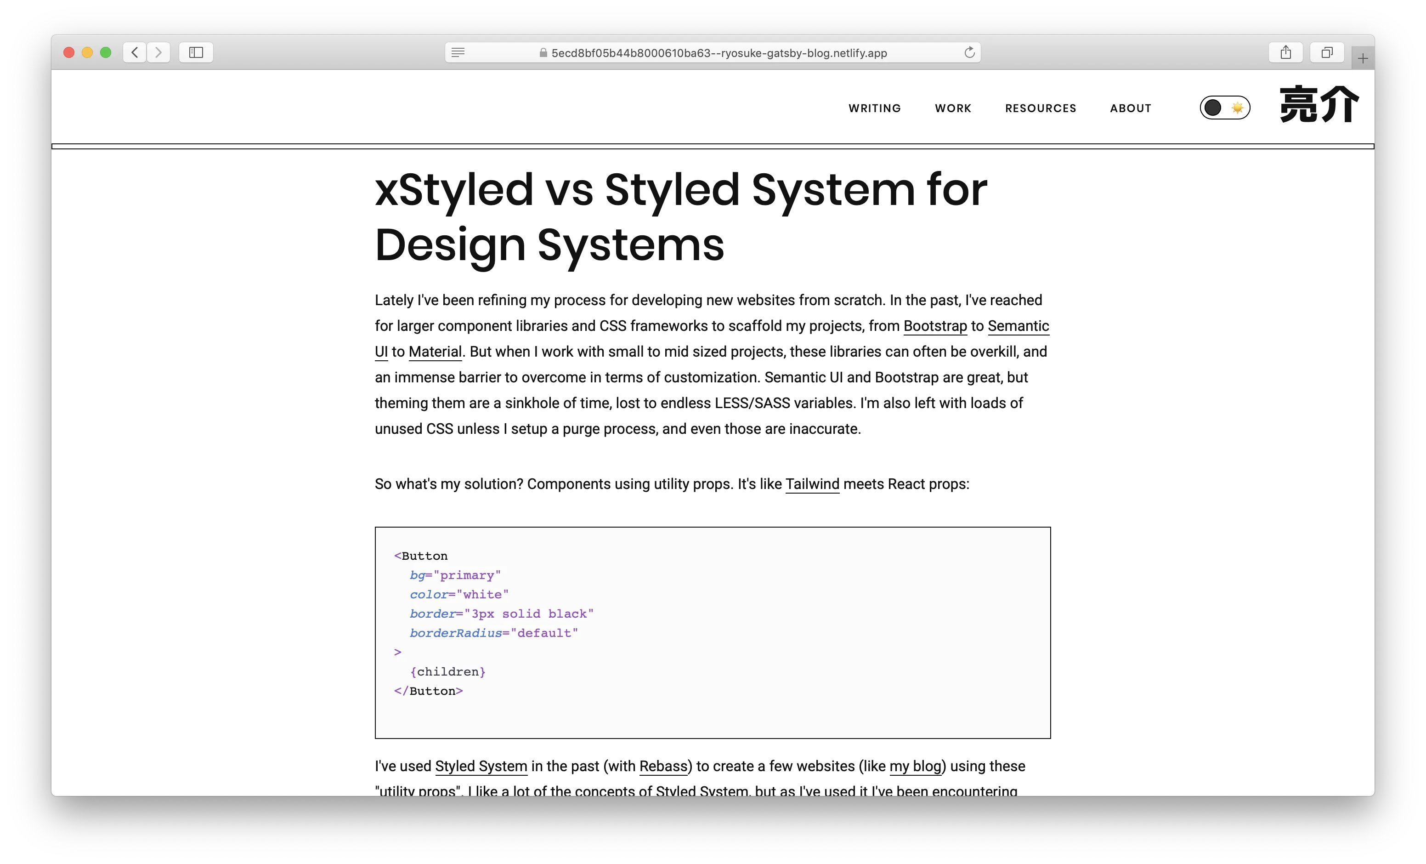This screenshot has height=864, width=1426.
Task: Click the padlock icon in the address bar
Action: 543,52
